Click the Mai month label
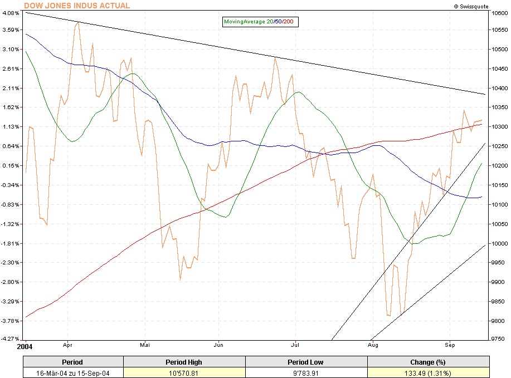 pyautogui.click(x=145, y=345)
